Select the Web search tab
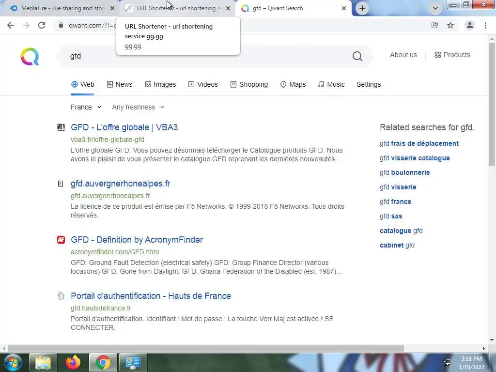This screenshot has height=372, width=496. 82,84
